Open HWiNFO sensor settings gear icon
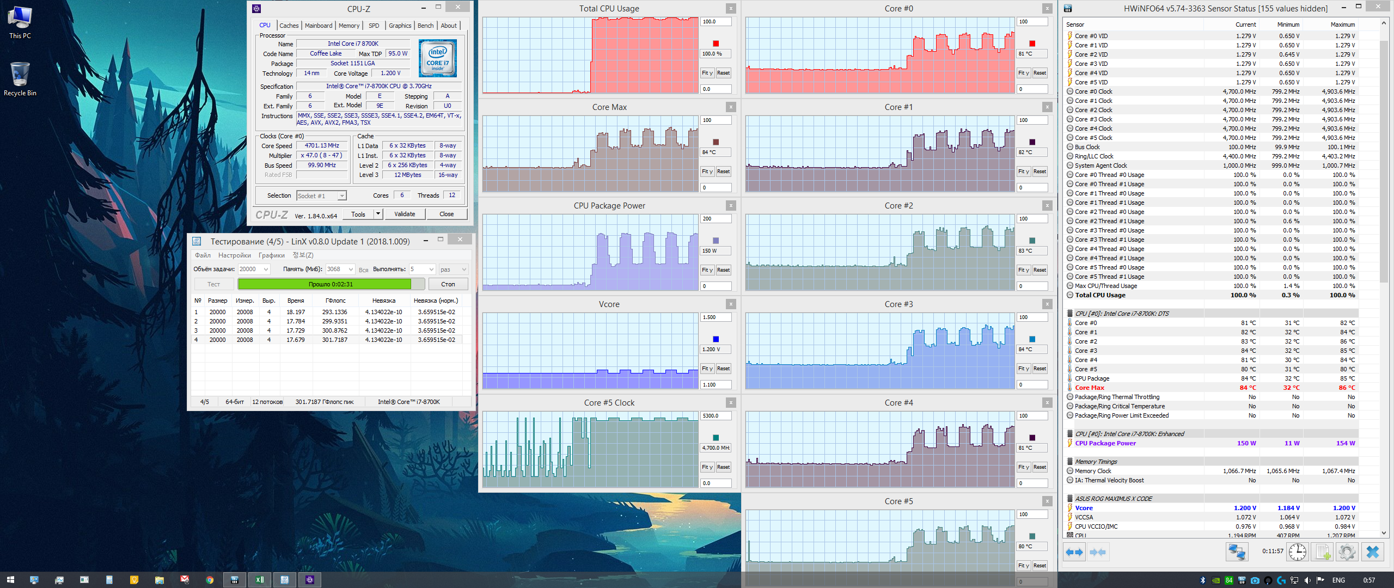This screenshot has width=1394, height=588. click(1347, 552)
